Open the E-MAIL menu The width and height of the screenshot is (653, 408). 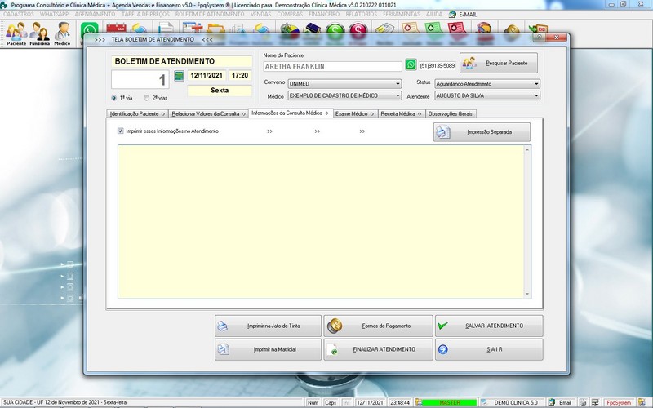[x=468, y=14]
